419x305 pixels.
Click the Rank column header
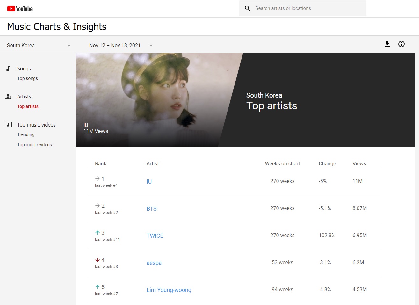tap(100, 163)
